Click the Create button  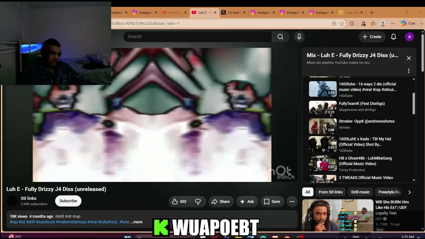372,37
